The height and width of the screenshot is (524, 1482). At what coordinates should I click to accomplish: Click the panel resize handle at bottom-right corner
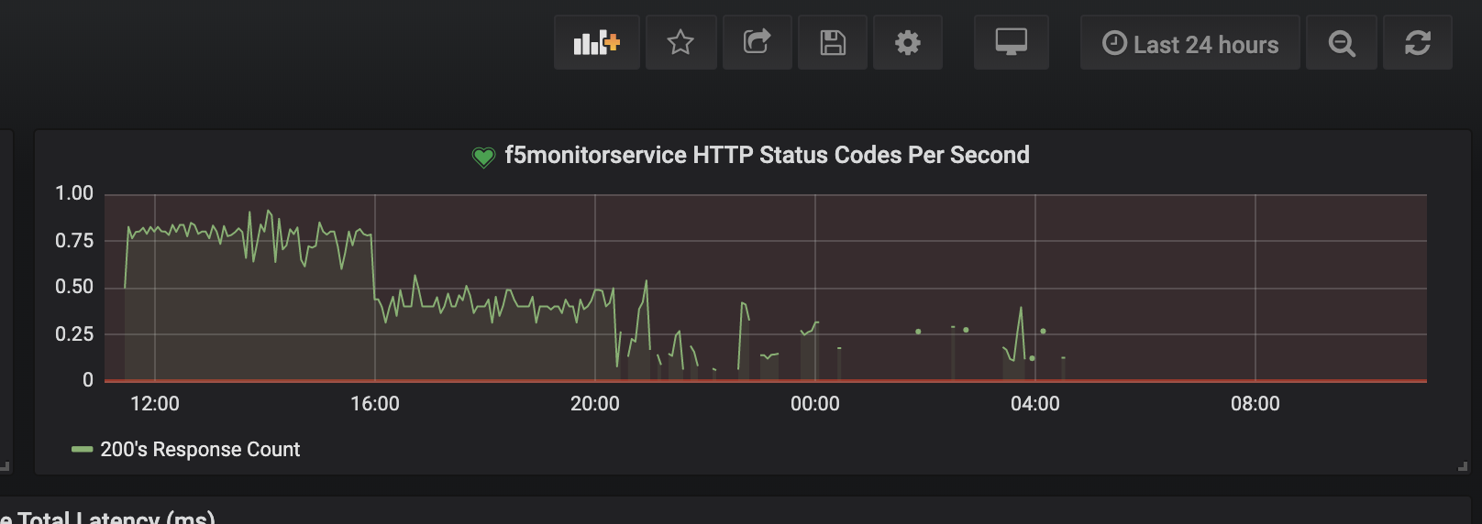pos(1463,467)
